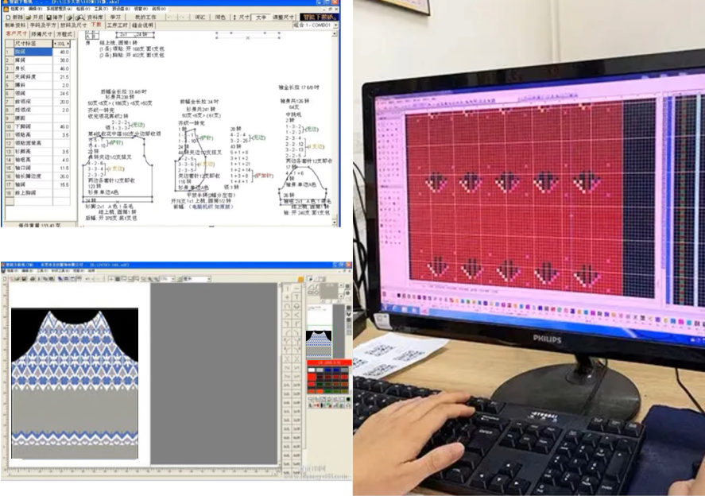Click the sweater preview thumbnail in side panel
705x496 pixels.
tap(319, 344)
